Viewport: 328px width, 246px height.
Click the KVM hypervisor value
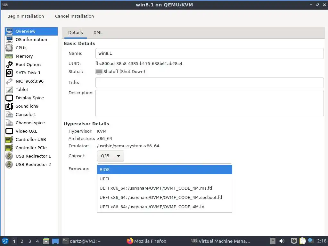[x=102, y=131]
